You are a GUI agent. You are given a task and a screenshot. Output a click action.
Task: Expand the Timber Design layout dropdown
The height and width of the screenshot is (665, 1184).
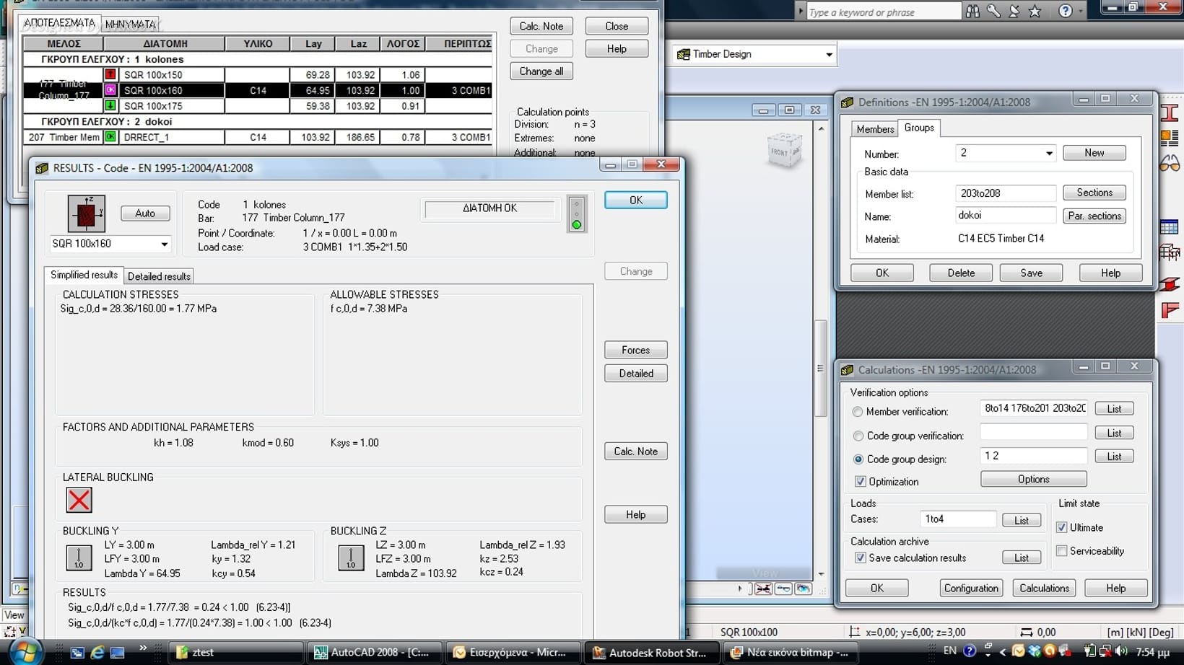pos(829,55)
